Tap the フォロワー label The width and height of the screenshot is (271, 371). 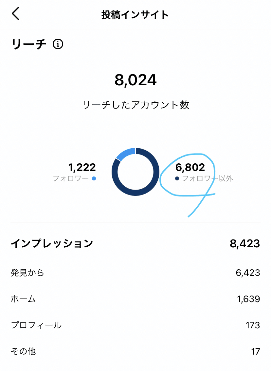[71, 179]
